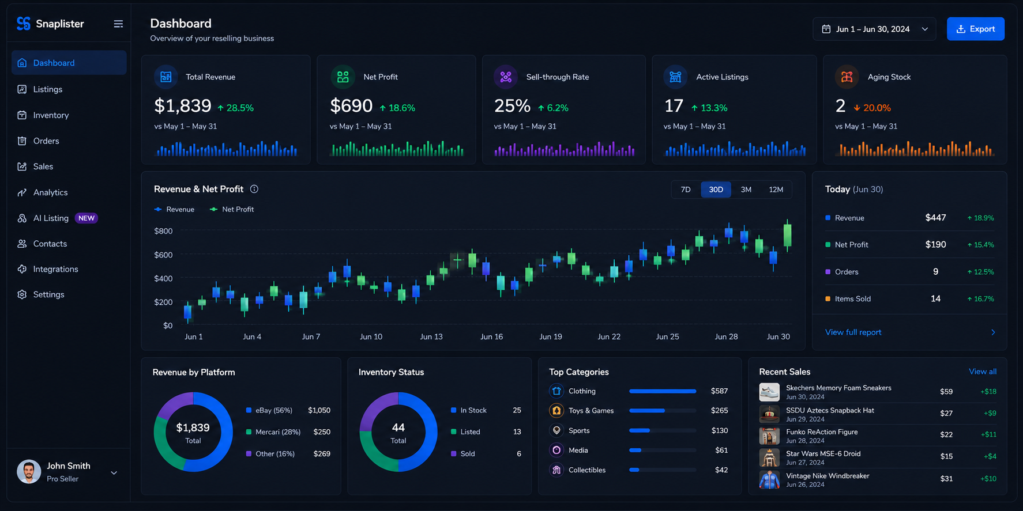Click the Contacts icon in sidebar
The width and height of the screenshot is (1023, 511).
pyautogui.click(x=22, y=244)
